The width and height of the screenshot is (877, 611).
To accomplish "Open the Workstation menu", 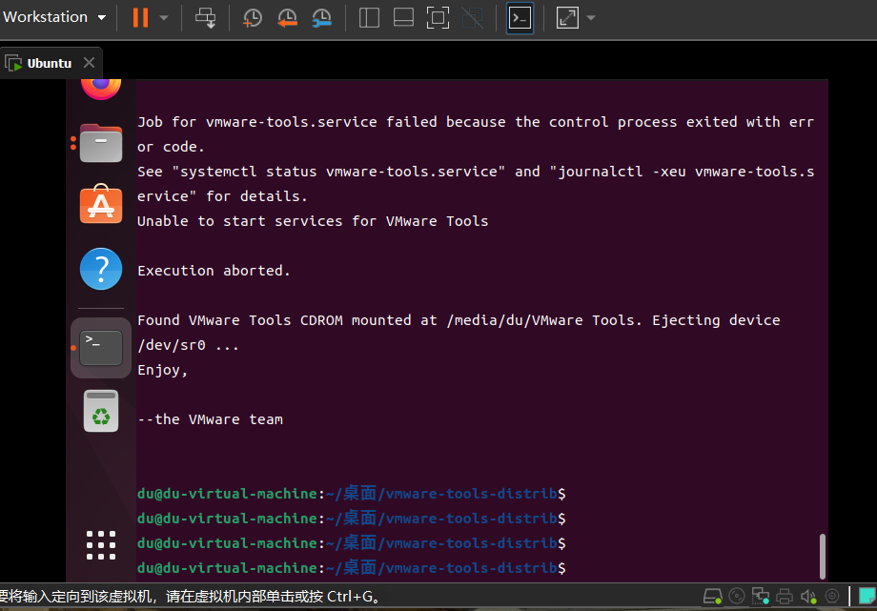I will click(x=54, y=17).
